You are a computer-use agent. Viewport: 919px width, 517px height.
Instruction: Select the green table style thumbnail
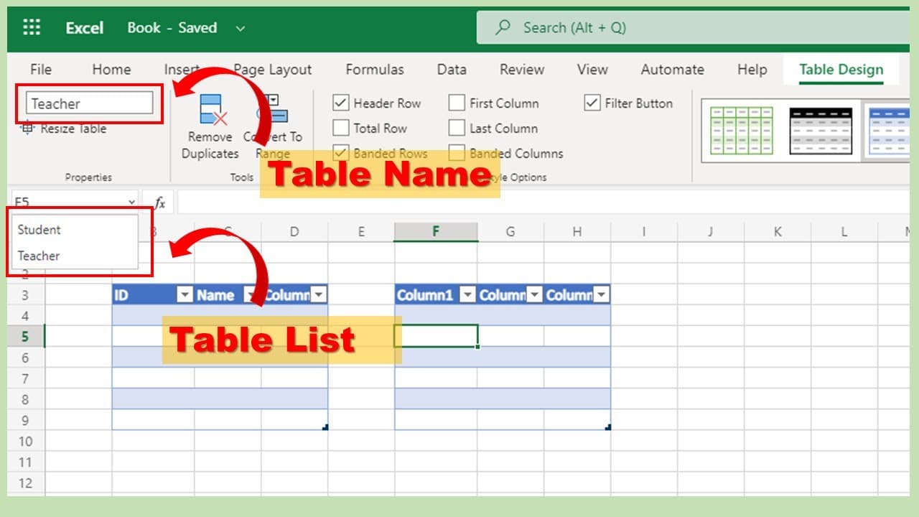click(x=741, y=131)
